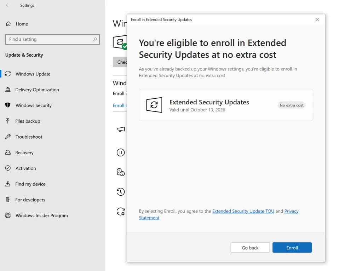Open the Privacy Statement link
This screenshot has height=271, width=362.
pyautogui.click(x=291, y=211)
